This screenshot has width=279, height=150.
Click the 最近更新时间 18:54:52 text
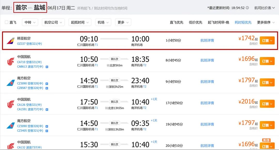[x=226, y=8]
